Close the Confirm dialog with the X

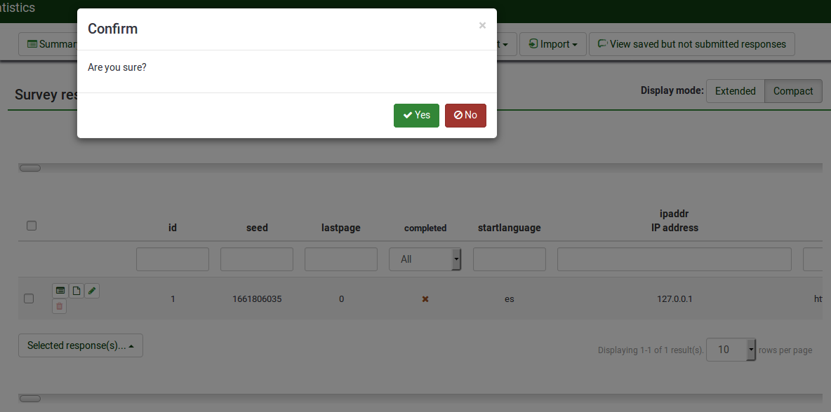(482, 25)
